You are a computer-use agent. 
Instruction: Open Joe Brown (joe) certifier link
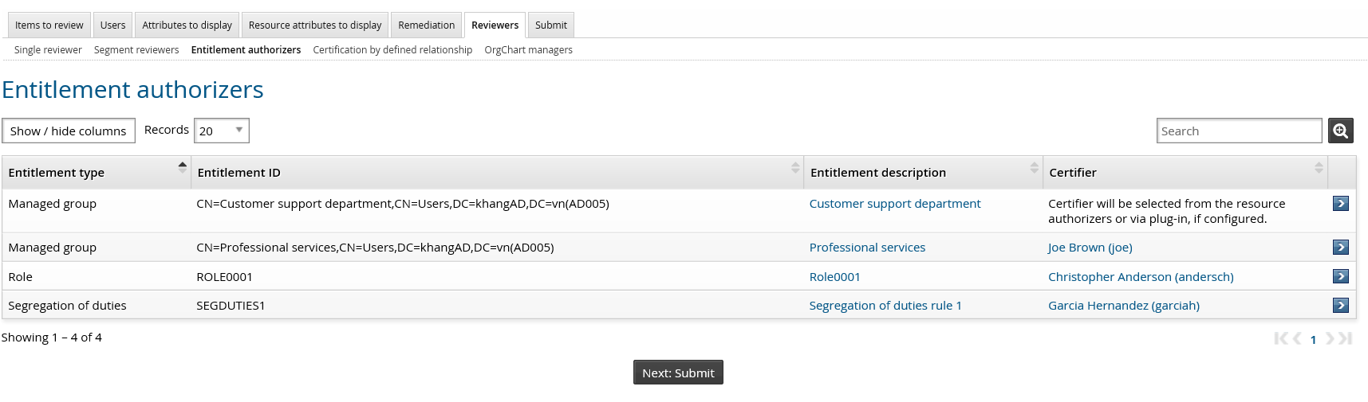click(x=1090, y=248)
